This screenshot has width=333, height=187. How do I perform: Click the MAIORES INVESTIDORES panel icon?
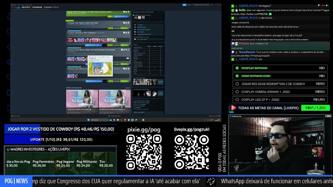point(8,149)
